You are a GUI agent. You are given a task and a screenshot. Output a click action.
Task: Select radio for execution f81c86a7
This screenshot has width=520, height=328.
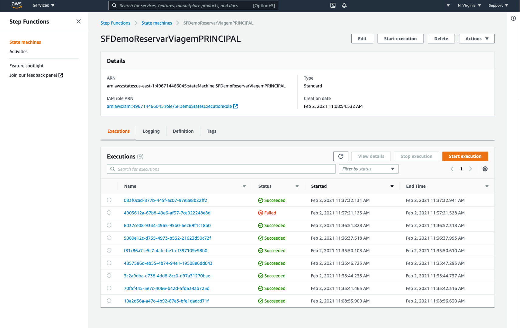pyautogui.click(x=109, y=251)
